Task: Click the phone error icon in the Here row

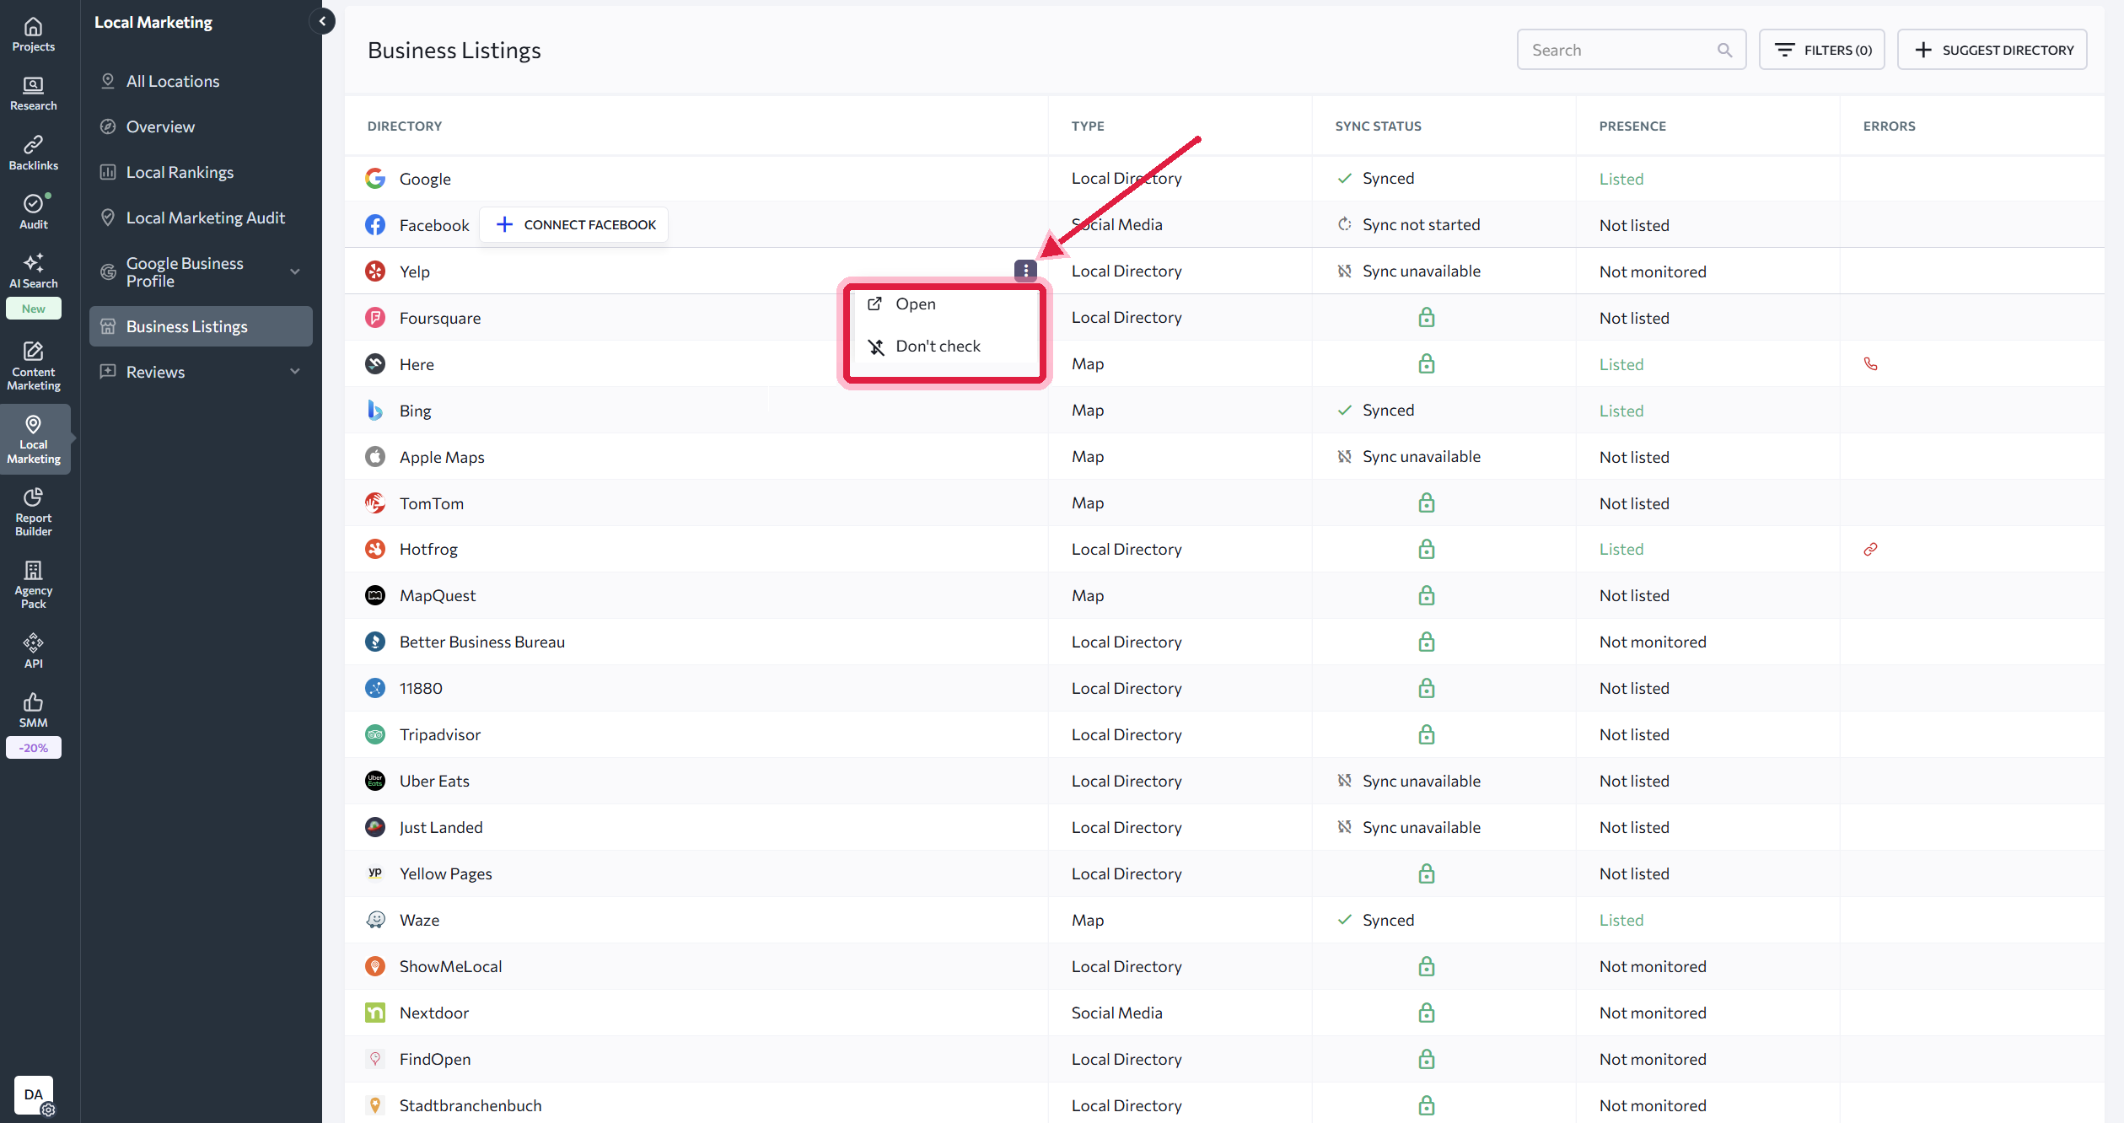Action: click(x=1870, y=364)
